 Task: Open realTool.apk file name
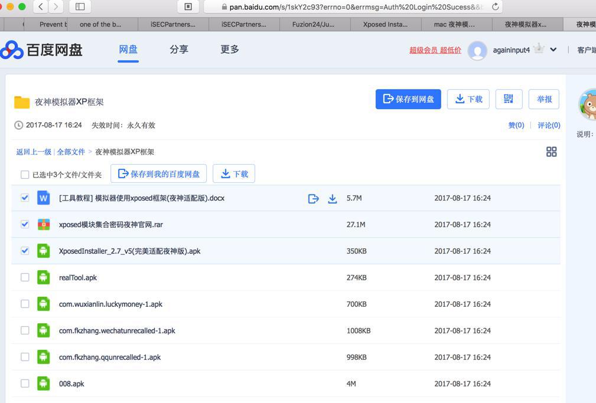pos(78,278)
